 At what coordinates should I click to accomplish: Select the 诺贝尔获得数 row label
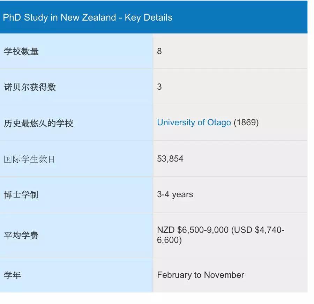click(x=30, y=87)
